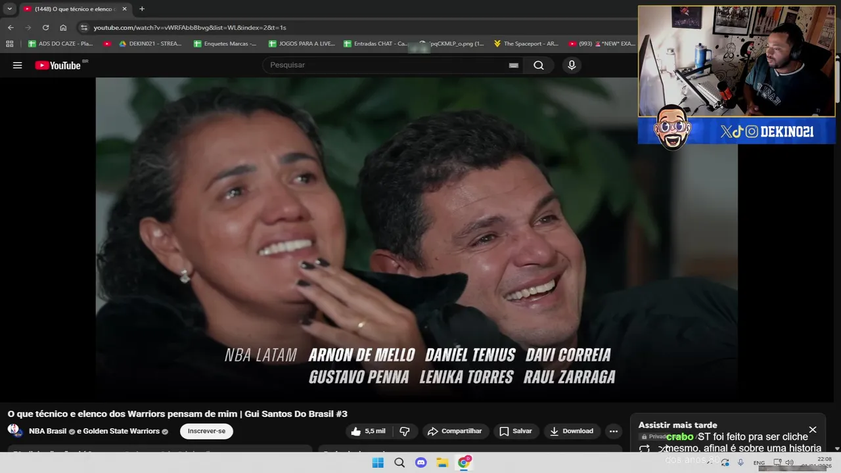
Task: Open the tab search dropdown arrow
Action: click(9, 9)
